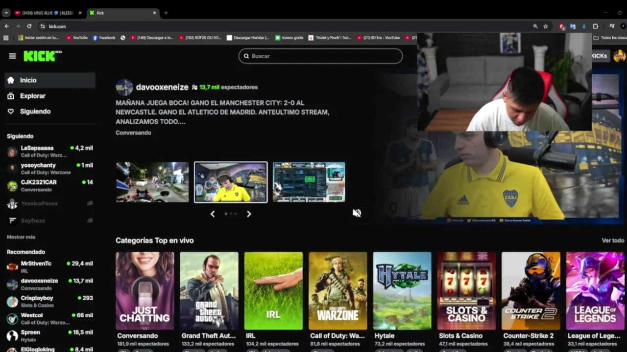Expand the list with Mostrar más
This screenshot has height=352, width=627.
click(x=21, y=237)
